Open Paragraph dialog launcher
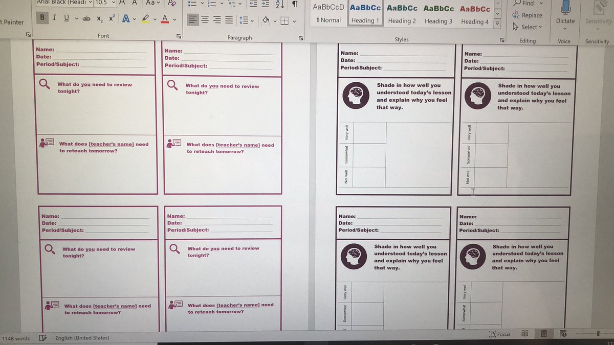Screen dimensions: 614x345 pyautogui.click(x=300, y=38)
